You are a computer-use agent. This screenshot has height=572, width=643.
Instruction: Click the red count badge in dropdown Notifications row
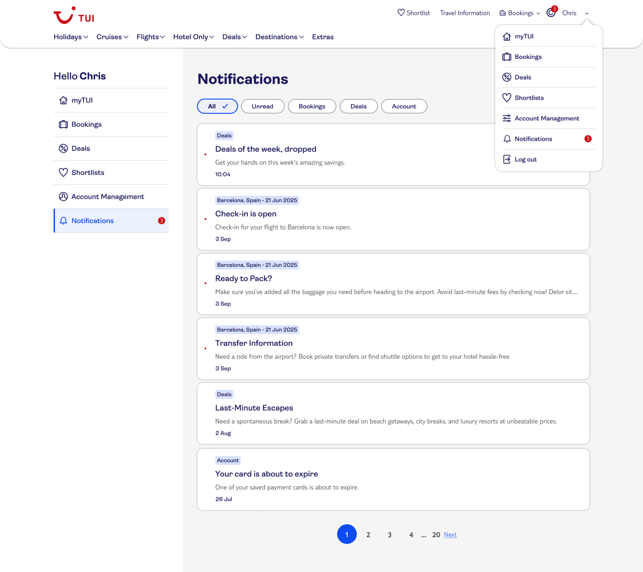coord(588,139)
